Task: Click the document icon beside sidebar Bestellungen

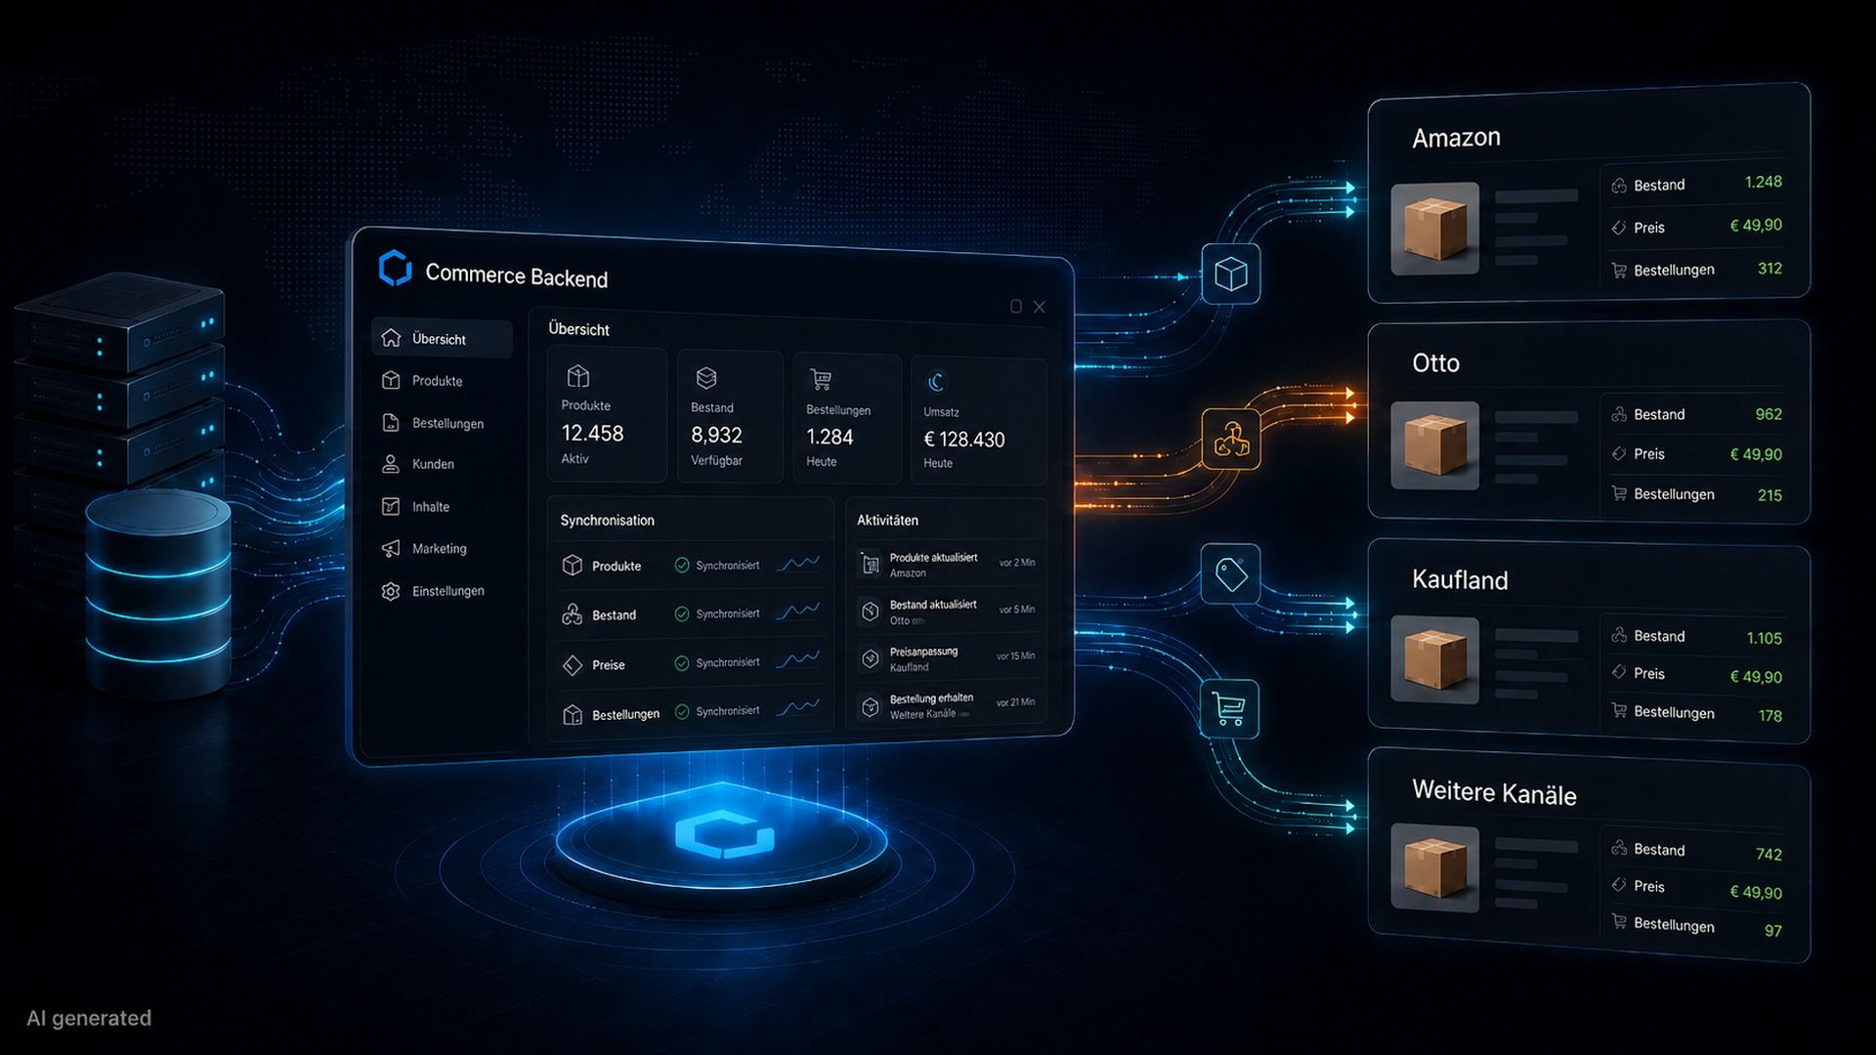Action: coord(391,422)
